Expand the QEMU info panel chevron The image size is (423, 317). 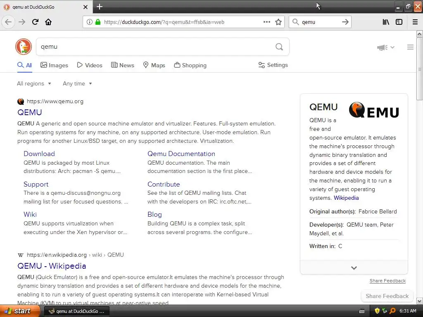coord(354,267)
